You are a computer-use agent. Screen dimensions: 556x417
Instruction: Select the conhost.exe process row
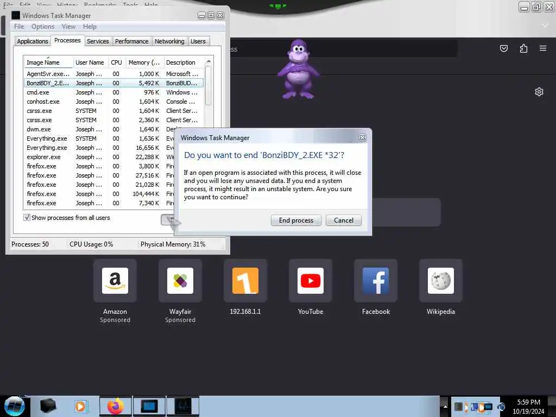pyautogui.click(x=113, y=102)
